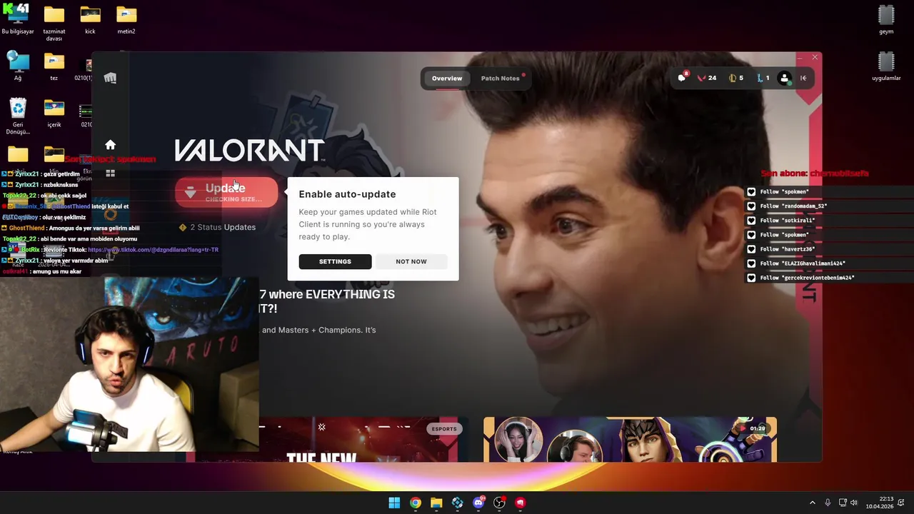This screenshot has width=914, height=514.
Task: Open the network tray icon
Action: (843, 503)
